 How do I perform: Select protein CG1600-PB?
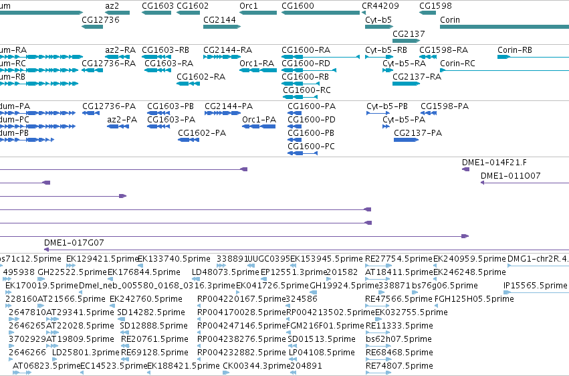point(295,140)
